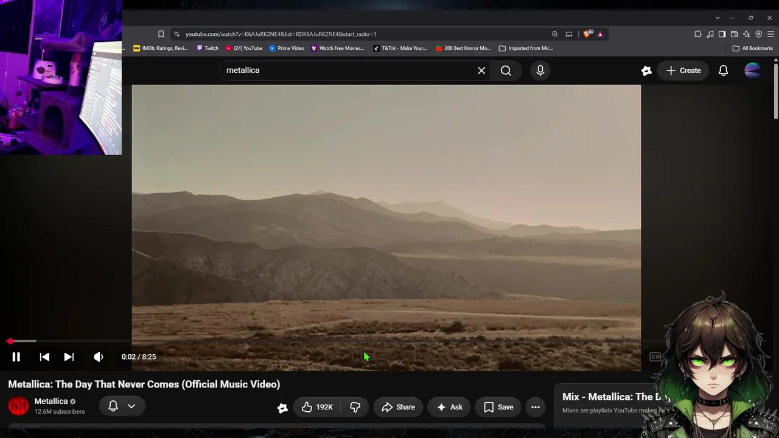Mute the video volume speaker icon

click(x=98, y=357)
